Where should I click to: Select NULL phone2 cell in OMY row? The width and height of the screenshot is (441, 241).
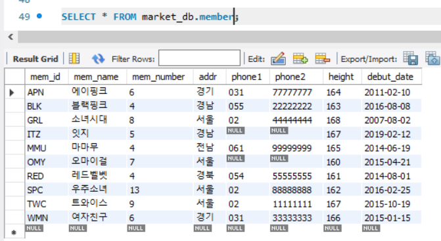click(x=296, y=162)
